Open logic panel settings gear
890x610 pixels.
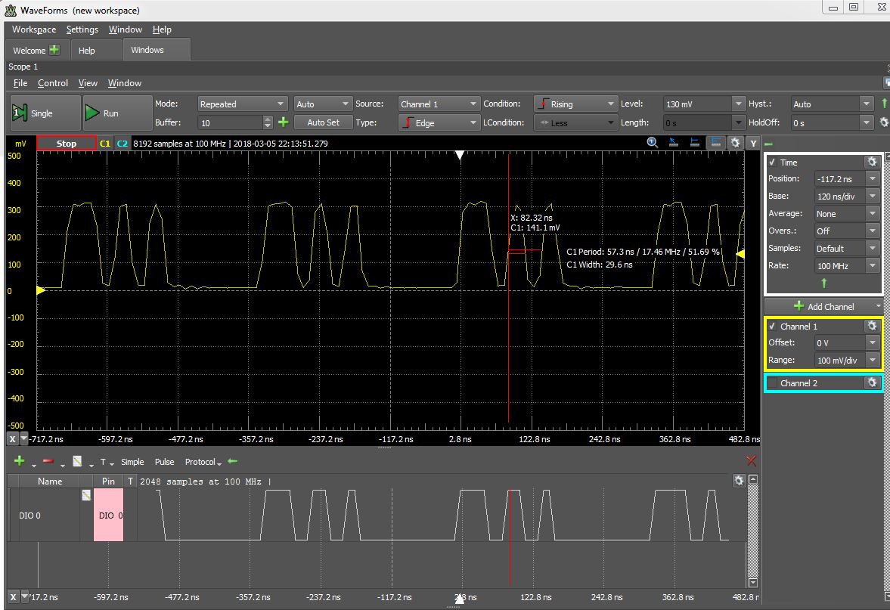pyautogui.click(x=739, y=481)
